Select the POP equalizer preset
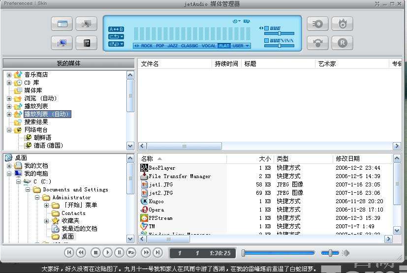This screenshot has height=273, width=407. (160, 46)
